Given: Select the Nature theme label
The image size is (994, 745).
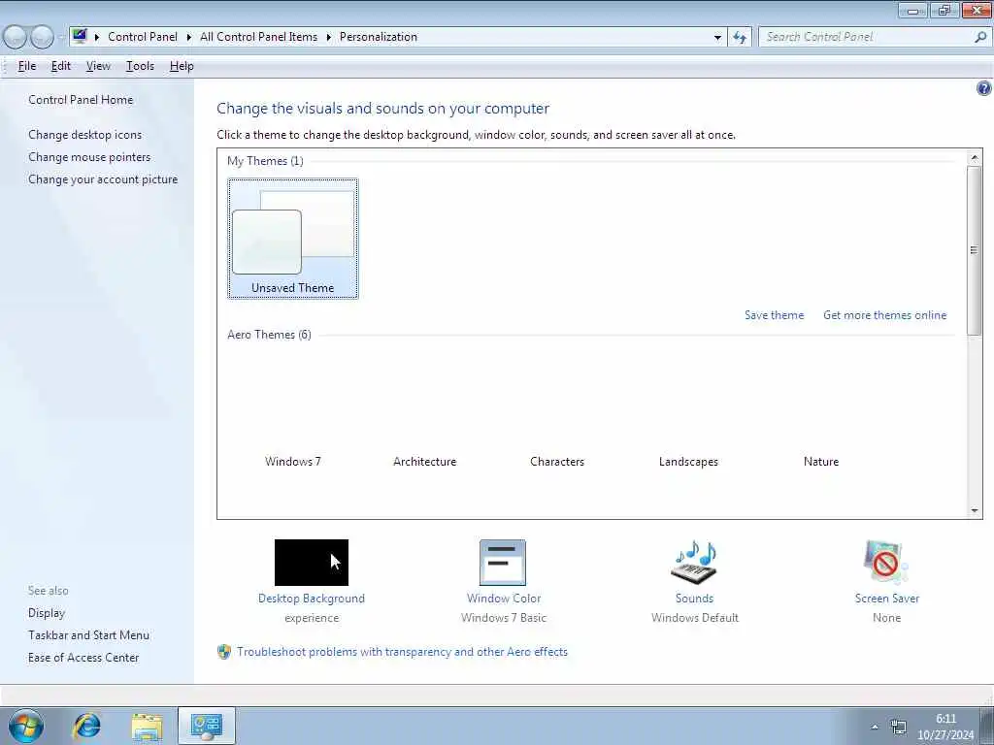Looking at the screenshot, I should tap(821, 462).
